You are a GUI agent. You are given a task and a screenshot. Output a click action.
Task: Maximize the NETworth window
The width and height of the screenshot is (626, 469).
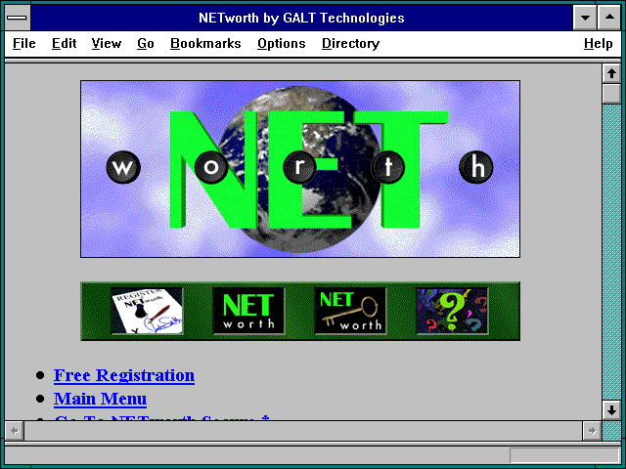[x=609, y=18]
